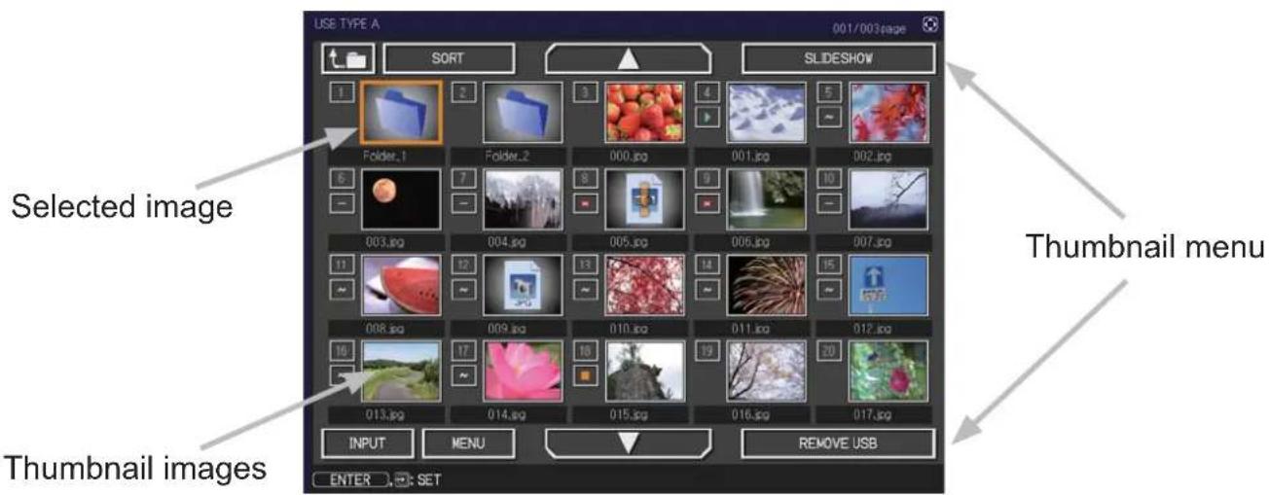Image resolution: width=1269 pixels, height=495 pixels.
Task: Click the red icon beside 005.jpg thumbnail
Action: click(x=586, y=203)
